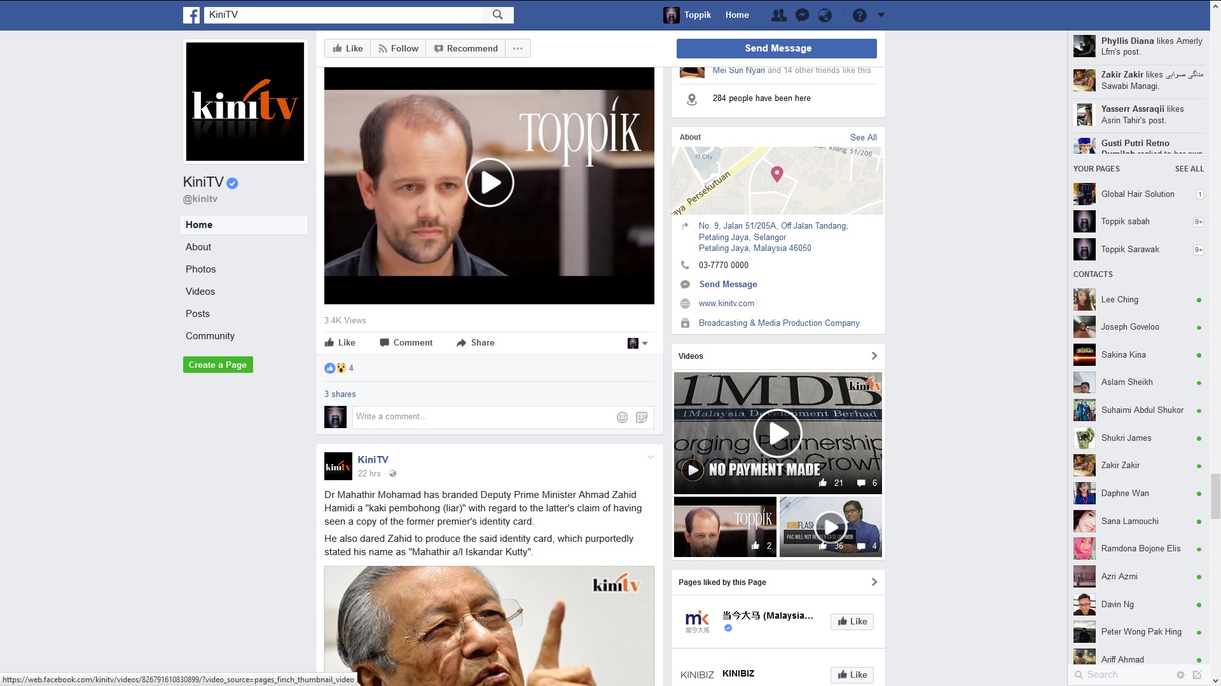Click Send Message link in About
This screenshot has height=686, width=1221.
pyautogui.click(x=728, y=284)
